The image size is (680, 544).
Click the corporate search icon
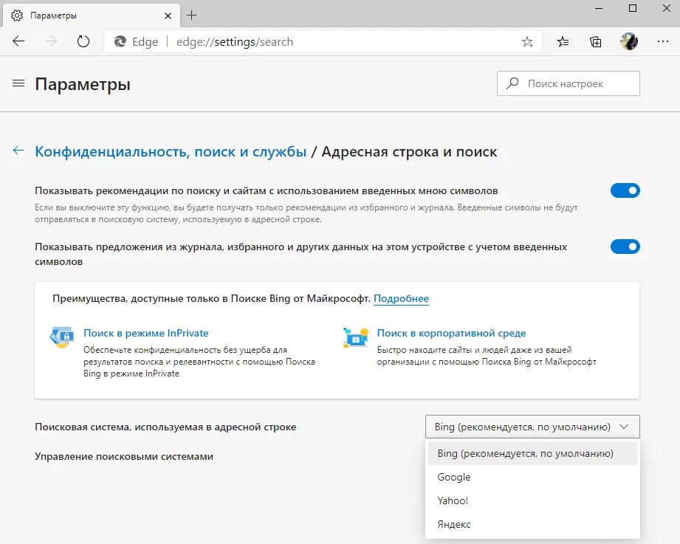tap(355, 337)
